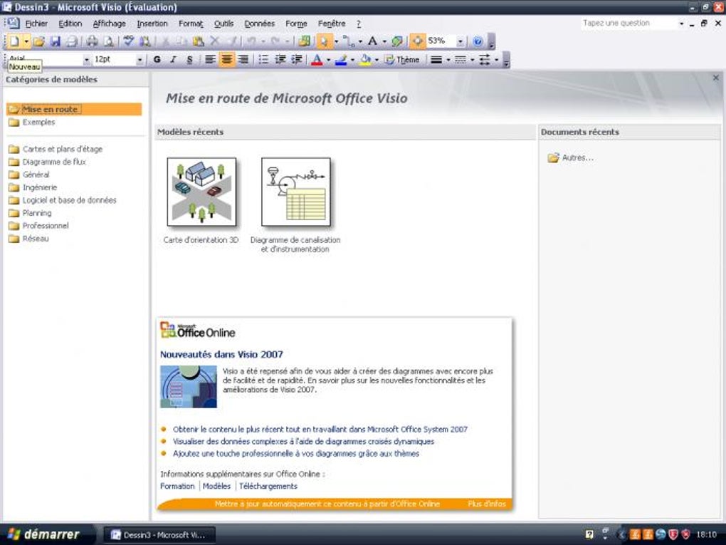Open the Outils menu
Image resolution: width=726 pixels, height=545 pixels.
point(223,24)
